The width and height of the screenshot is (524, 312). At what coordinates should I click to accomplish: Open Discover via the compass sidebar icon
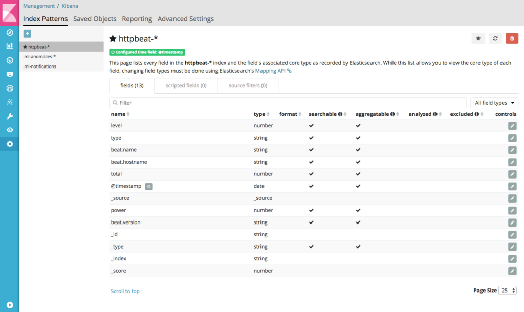10,32
